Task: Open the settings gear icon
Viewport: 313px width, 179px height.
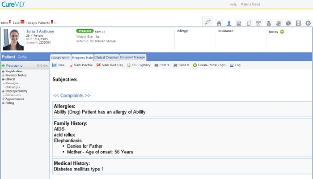Action: [x=308, y=23]
